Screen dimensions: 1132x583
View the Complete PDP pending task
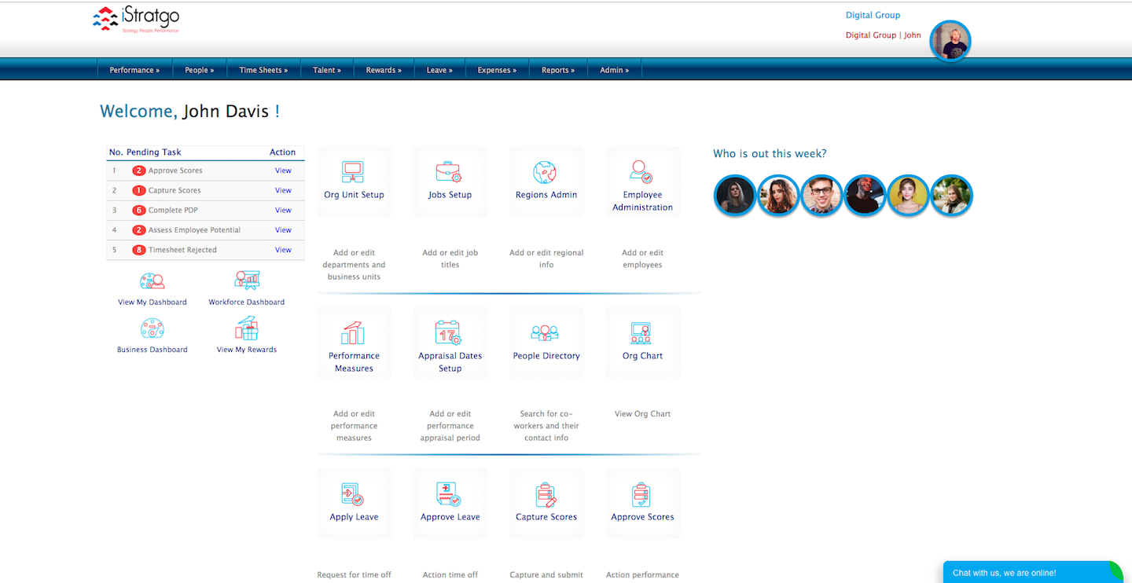coord(283,210)
